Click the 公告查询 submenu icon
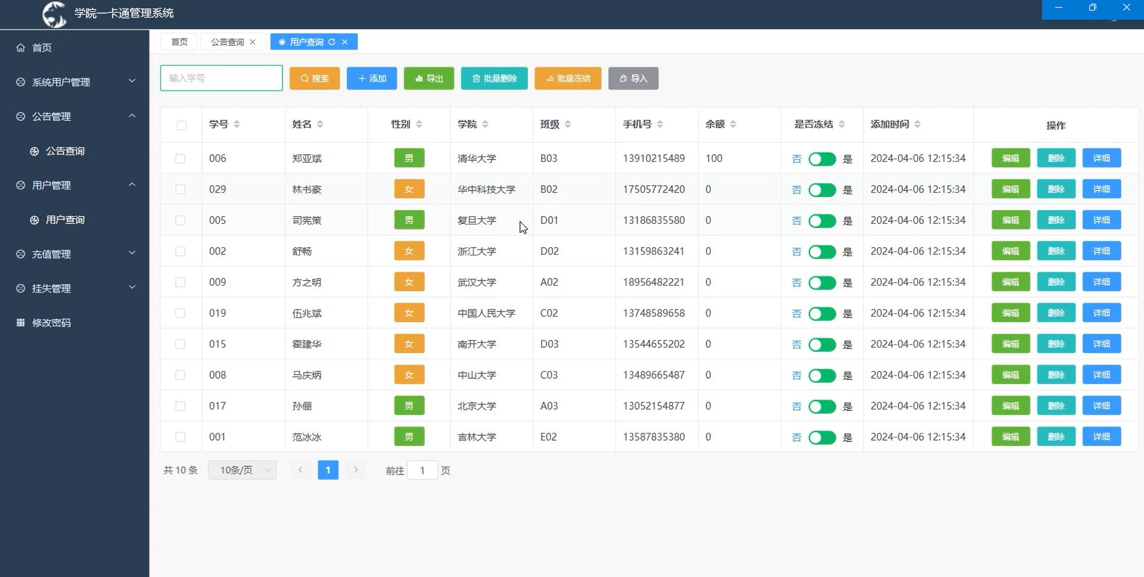 [x=35, y=151]
